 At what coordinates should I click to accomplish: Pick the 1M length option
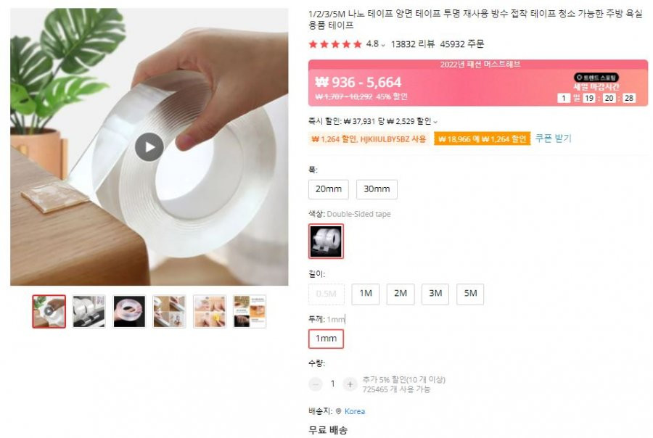point(366,294)
